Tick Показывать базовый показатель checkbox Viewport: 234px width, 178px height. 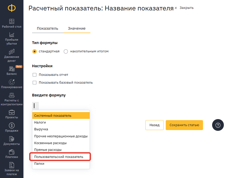point(34,83)
